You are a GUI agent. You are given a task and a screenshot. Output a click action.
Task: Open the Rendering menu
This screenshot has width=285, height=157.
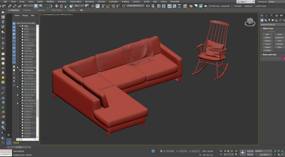tap(89, 1)
